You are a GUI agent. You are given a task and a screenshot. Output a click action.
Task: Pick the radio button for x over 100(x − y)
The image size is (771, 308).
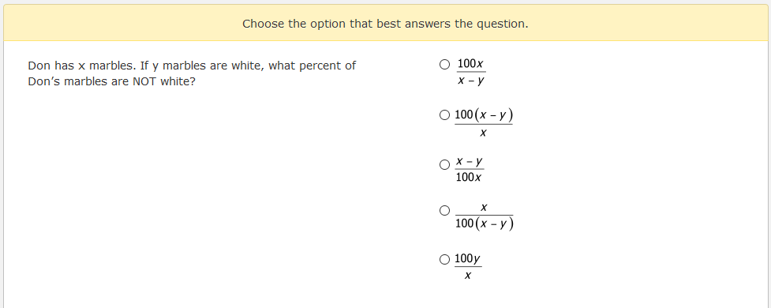(x=444, y=211)
